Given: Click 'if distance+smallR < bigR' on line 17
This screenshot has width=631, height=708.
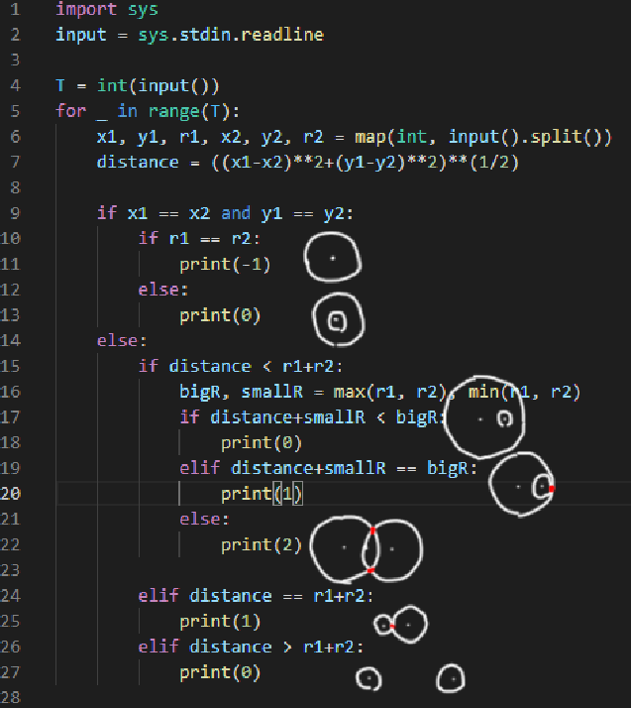Looking at the screenshot, I should pyautogui.click(x=310, y=417).
